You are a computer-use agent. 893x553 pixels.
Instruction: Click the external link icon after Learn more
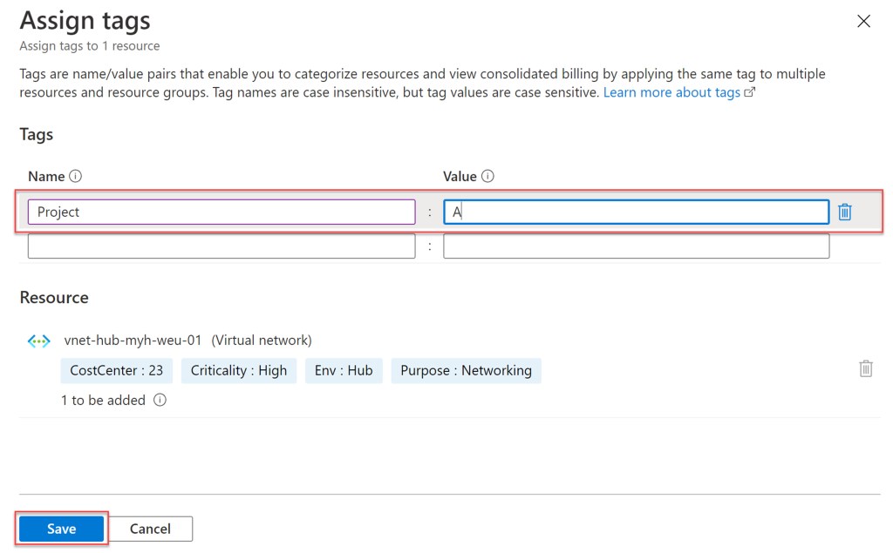749,93
